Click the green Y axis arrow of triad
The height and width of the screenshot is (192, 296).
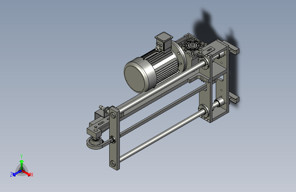click(22, 165)
